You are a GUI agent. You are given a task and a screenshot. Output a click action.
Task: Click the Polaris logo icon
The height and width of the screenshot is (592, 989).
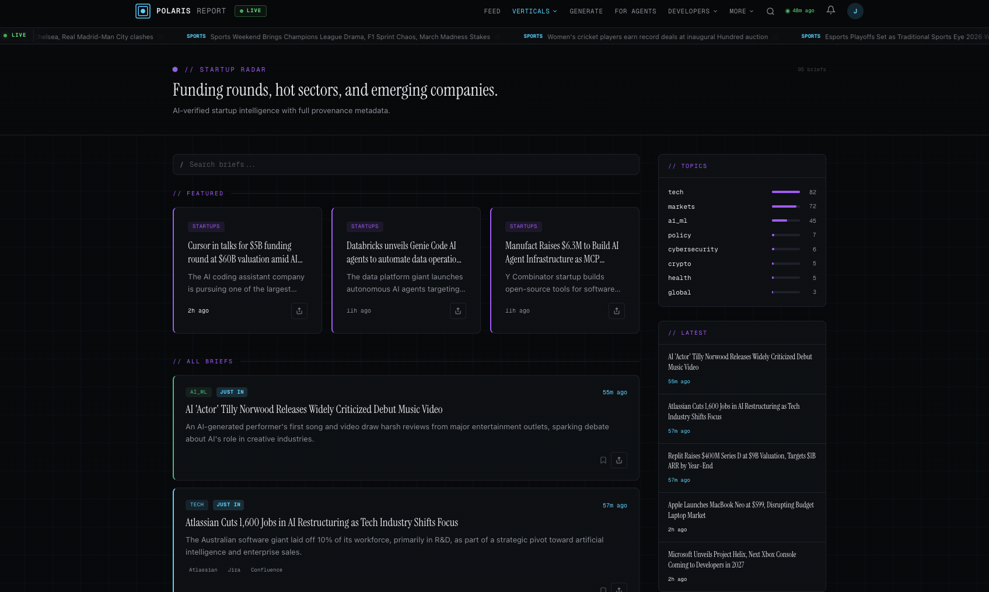point(142,10)
